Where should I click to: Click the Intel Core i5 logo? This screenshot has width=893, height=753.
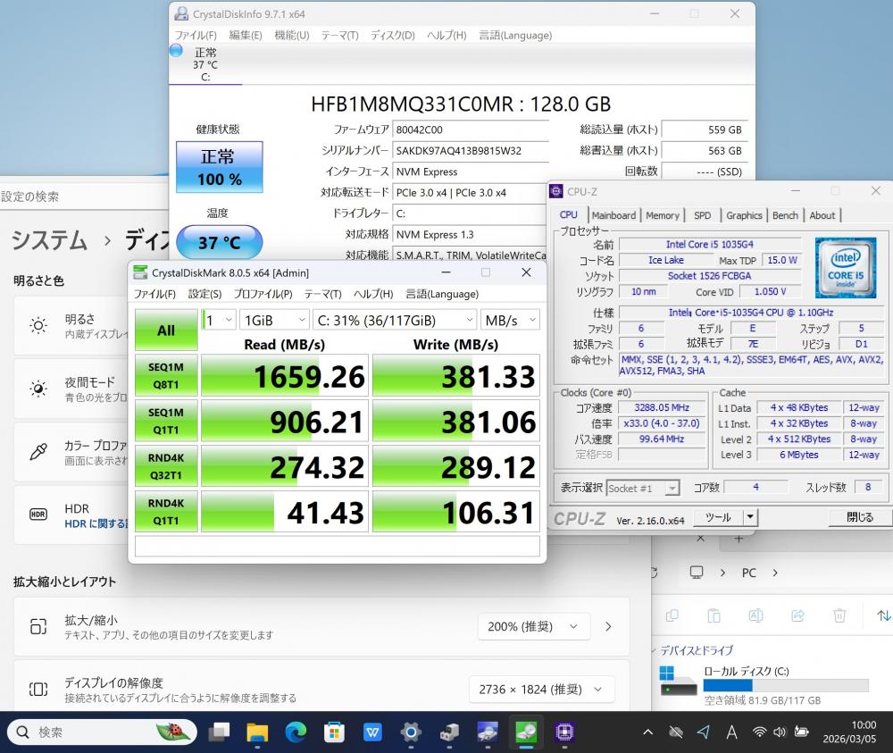coord(845,268)
